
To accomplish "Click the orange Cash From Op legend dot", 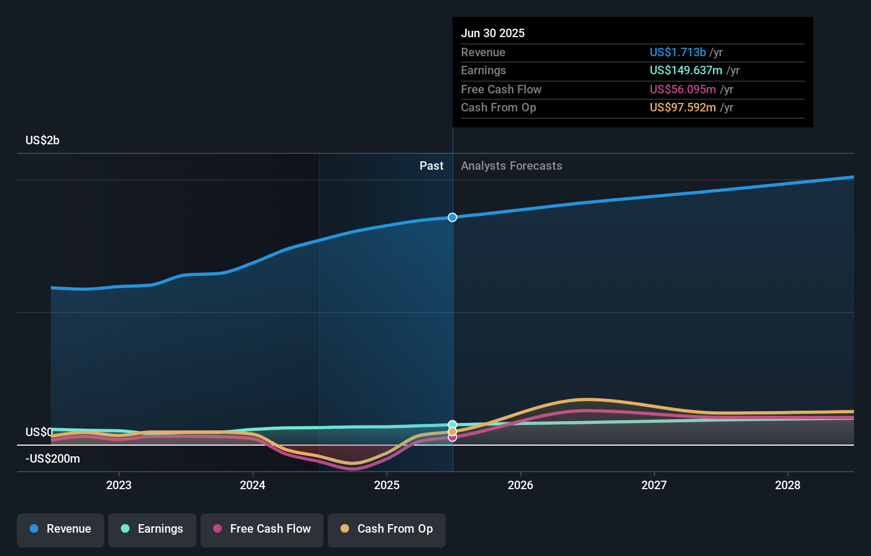I will click(x=345, y=529).
